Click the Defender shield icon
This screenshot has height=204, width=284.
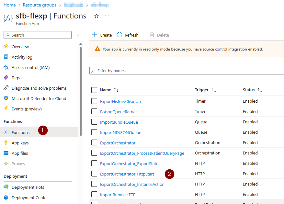(6, 98)
